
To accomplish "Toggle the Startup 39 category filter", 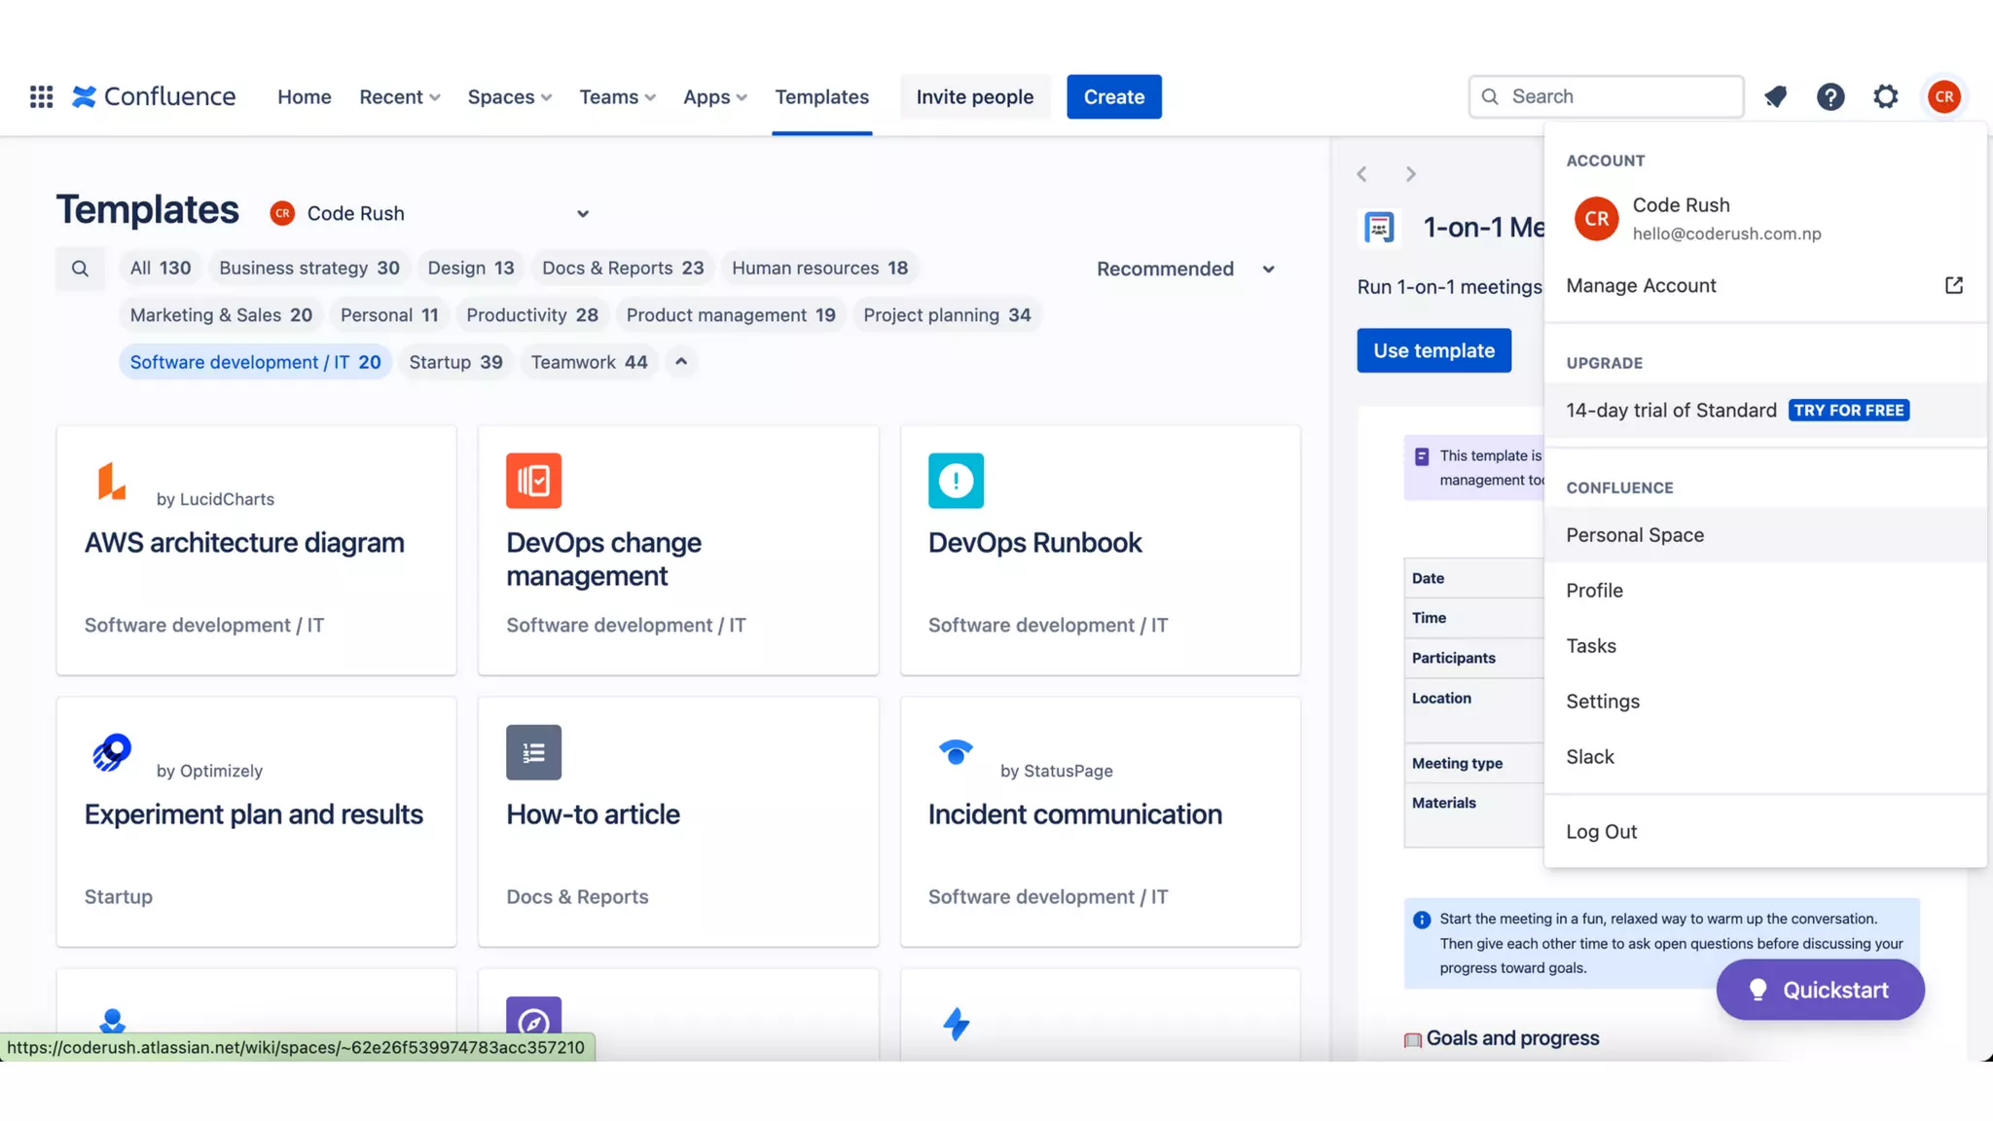I will (x=455, y=362).
